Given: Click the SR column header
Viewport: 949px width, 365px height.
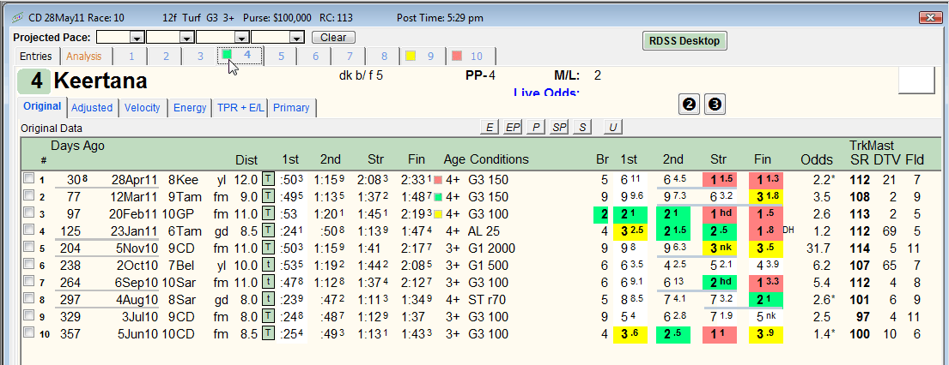Looking at the screenshot, I should [x=859, y=161].
